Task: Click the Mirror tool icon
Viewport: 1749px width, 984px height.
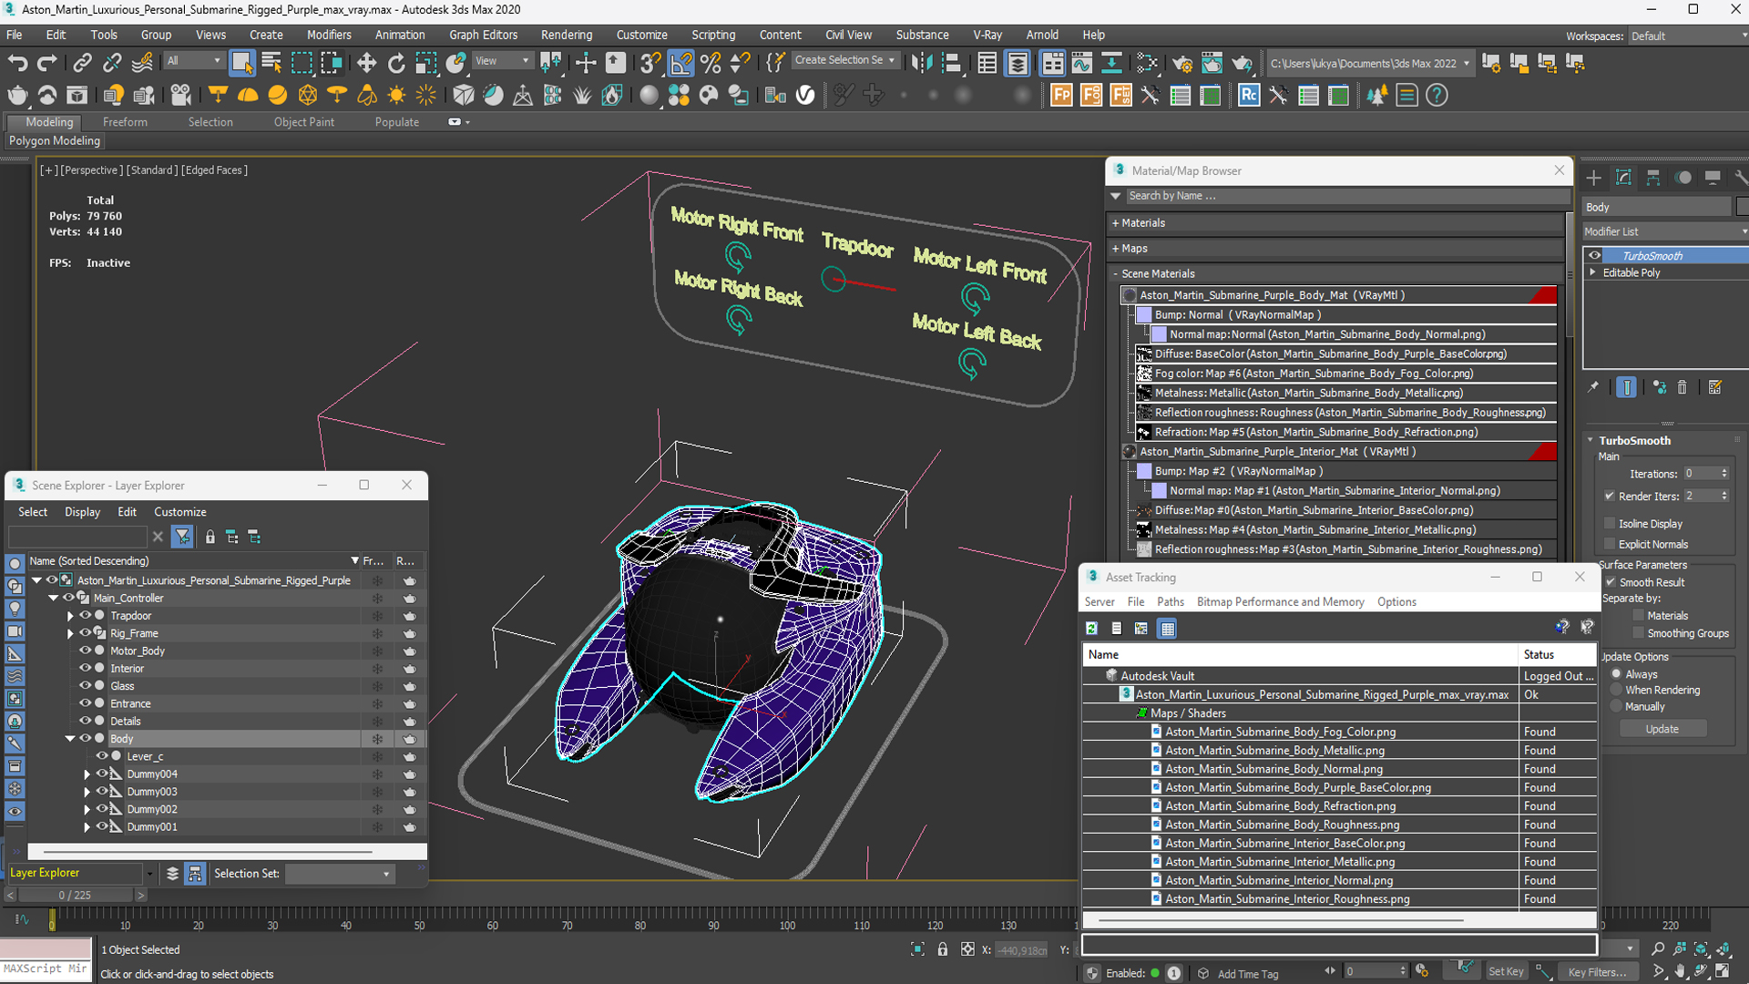Action: pyautogui.click(x=922, y=63)
